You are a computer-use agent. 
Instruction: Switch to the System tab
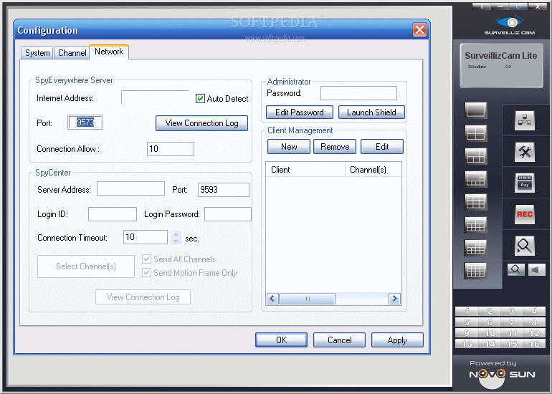pos(37,53)
